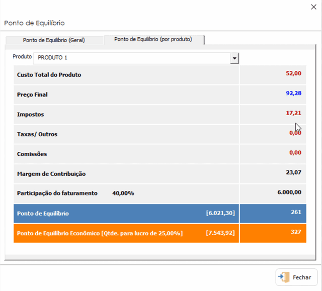Viewport: 322px width, 291px height.
Task: Click the Impostos label
Action: 30,115
